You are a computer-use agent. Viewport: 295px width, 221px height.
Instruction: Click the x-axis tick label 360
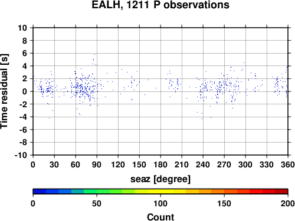288,164
